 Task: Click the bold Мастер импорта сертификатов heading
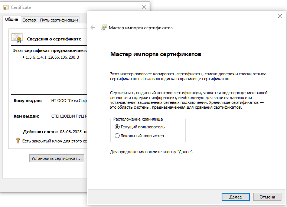coord(156,54)
